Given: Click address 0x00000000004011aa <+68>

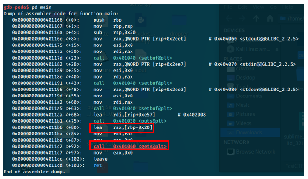Looking at the screenshot, I should (47, 115).
